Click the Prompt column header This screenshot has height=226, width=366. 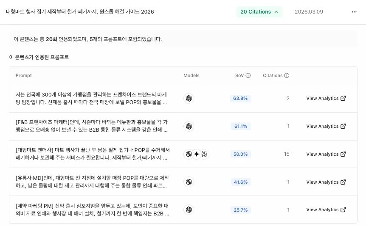coord(24,76)
